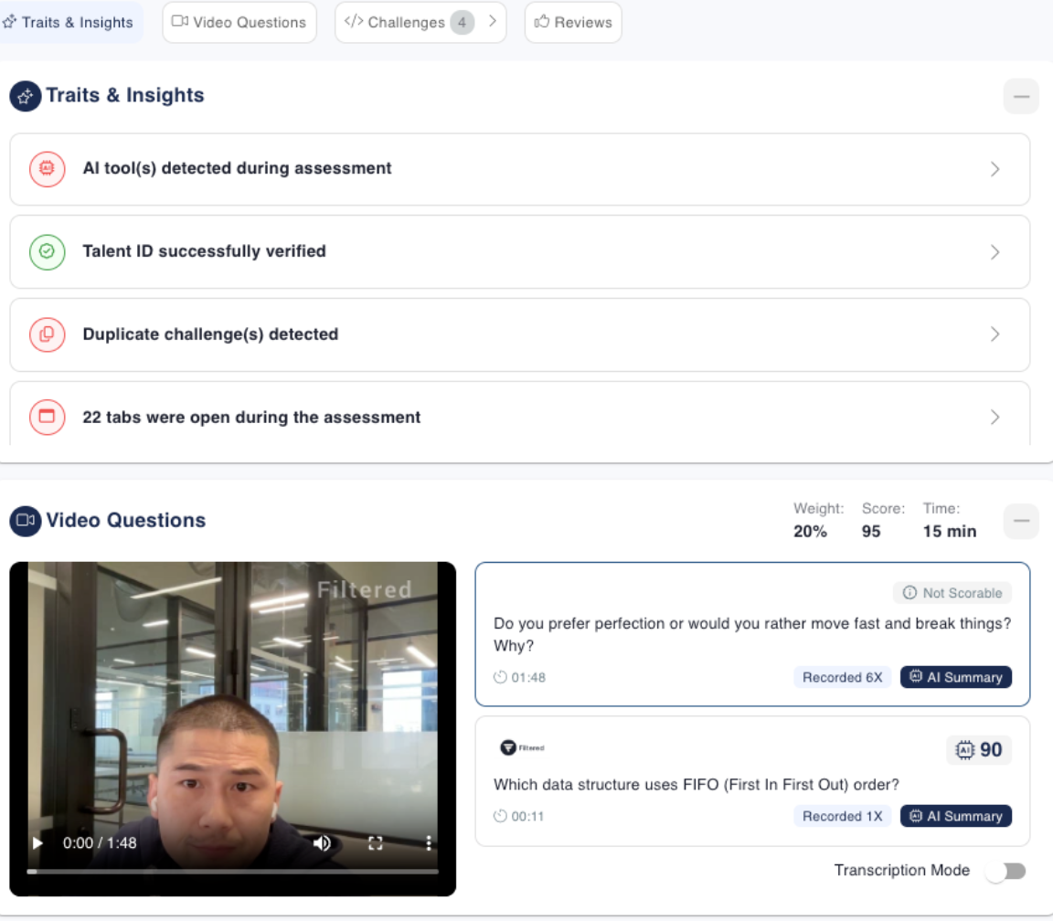The width and height of the screenshot is (1053, 921).
Task: Expand AI tool(s) detected during assessment row
Action: tap(994, 169)
